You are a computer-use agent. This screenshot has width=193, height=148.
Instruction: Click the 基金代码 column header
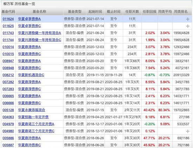[x=8, y=12]
